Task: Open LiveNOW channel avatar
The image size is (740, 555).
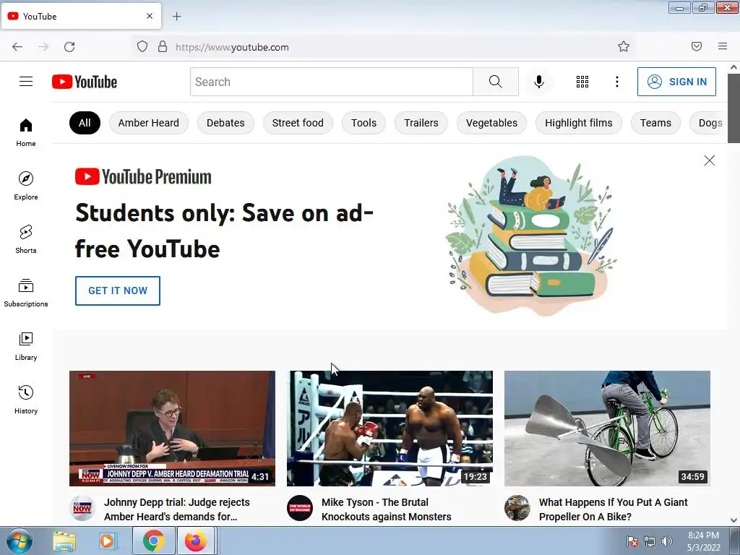Action: [x=82, y=508]
